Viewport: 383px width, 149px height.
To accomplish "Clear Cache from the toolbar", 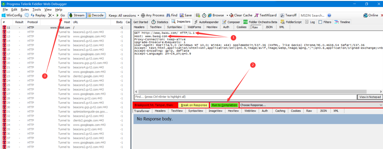I will click(x=241, y=15).
